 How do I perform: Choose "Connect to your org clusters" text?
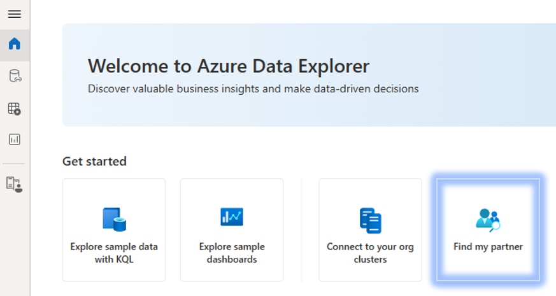(370, 253)
